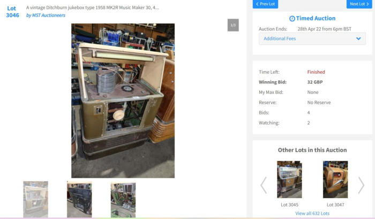Open the View all 632 Lots link
The image size is (375, 219).
312,213
